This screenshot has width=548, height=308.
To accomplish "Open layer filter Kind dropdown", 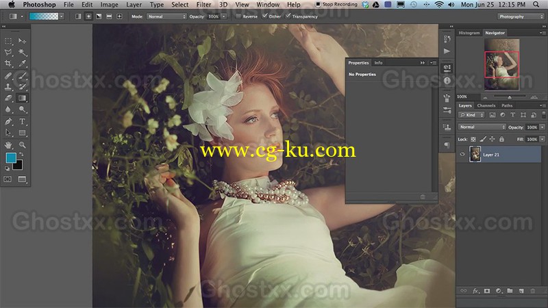I will click(x=471, y=115).
